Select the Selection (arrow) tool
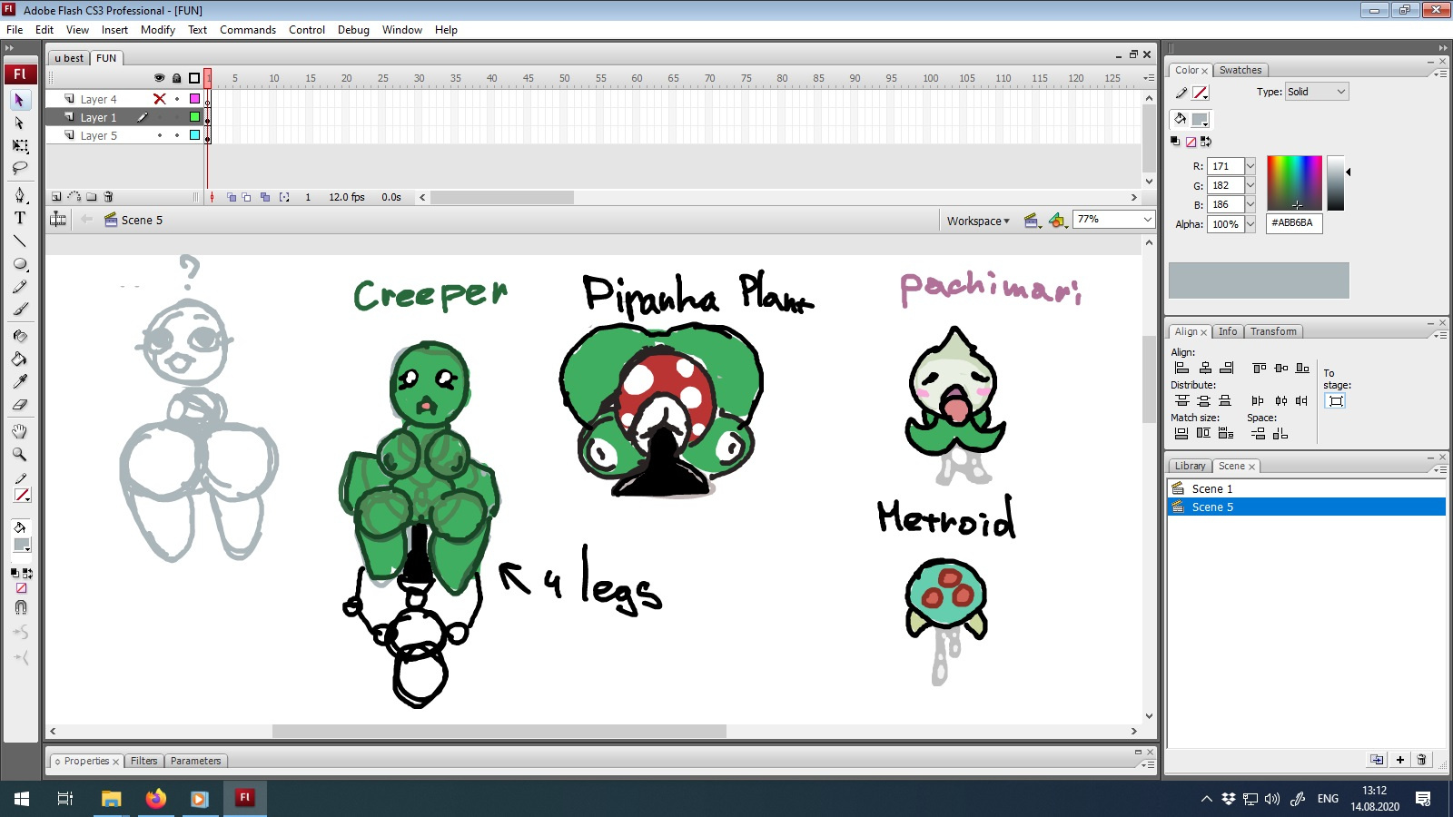 20,100
